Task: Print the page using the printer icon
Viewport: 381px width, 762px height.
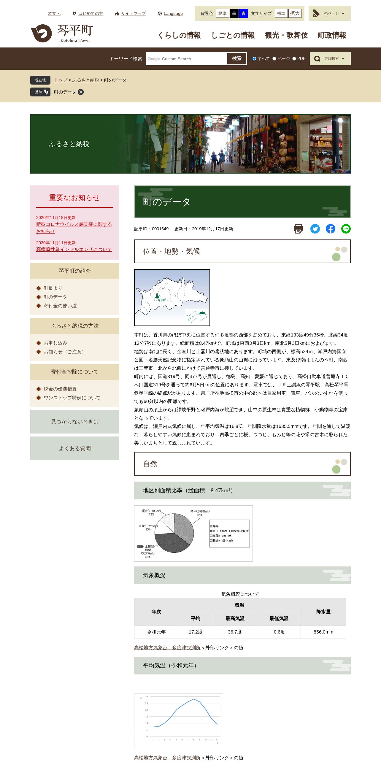Action: (299, 229)
